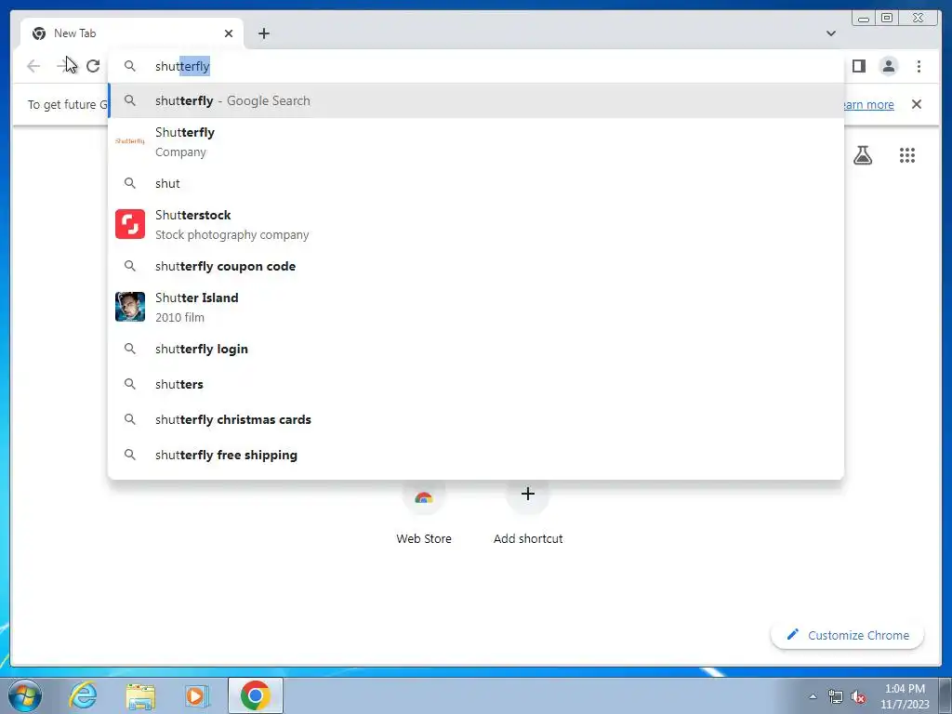Viewport: 952px width, 714px height.
Task: Select 'shutterfly coupon code' suggestion
Action: point(476,266)
